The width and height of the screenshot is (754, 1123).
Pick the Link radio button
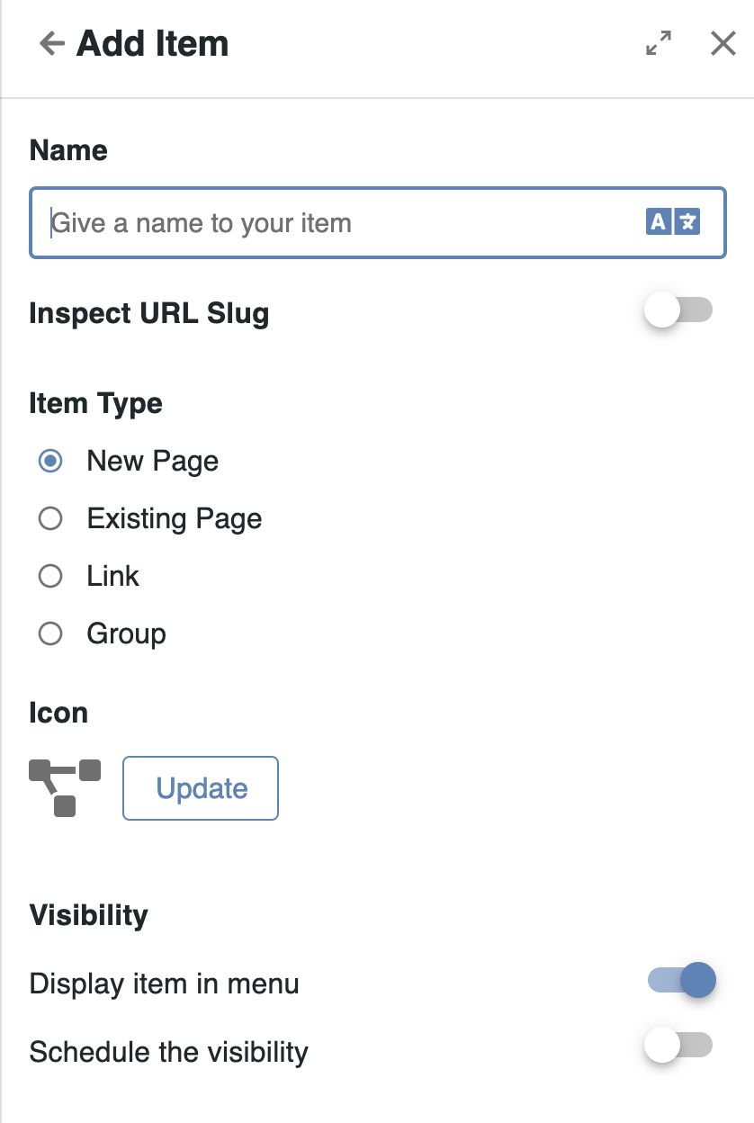(50, 577)
